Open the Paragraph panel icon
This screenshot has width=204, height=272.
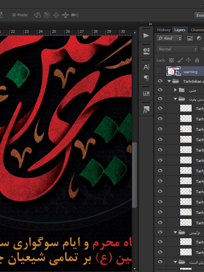click(146, 78)
